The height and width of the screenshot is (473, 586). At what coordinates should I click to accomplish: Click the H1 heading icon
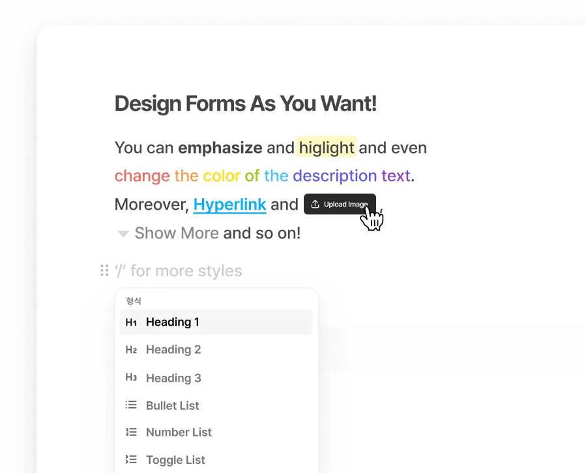tap(131, 322)
